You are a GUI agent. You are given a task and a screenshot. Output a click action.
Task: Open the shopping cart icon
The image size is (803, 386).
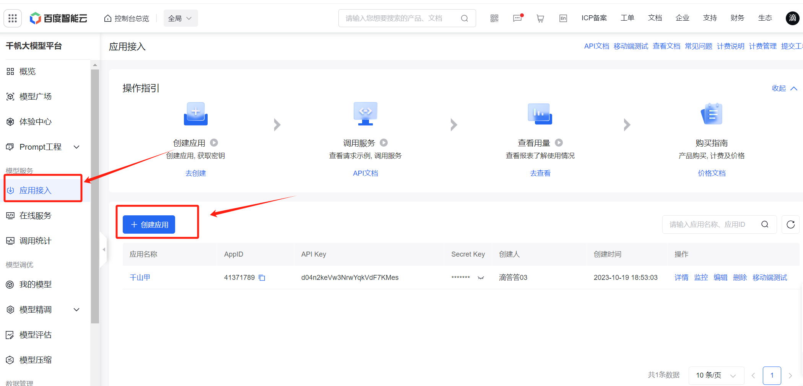(x=540, y=18)
